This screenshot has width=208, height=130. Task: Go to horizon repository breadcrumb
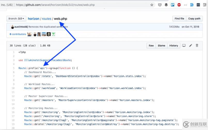click(x=34, y=19)
